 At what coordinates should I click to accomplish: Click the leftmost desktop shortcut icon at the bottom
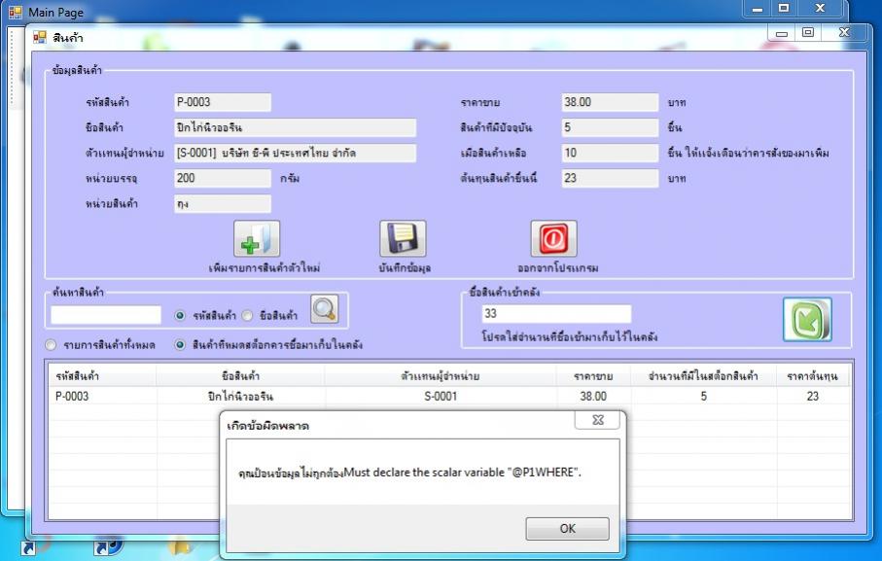pos(28,548)
